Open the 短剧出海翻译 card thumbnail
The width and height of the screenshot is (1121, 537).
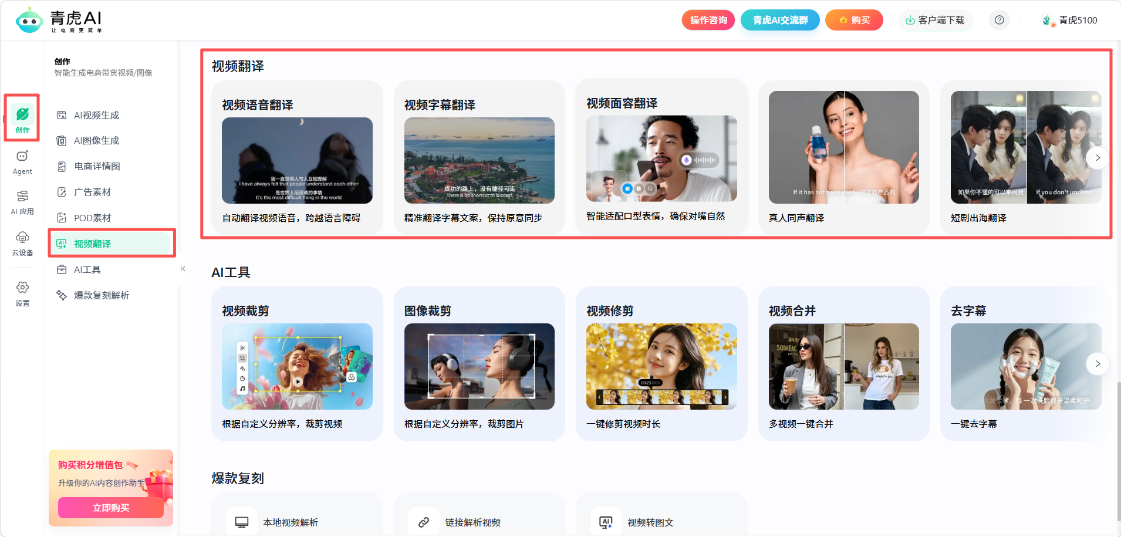(1026, 147)
